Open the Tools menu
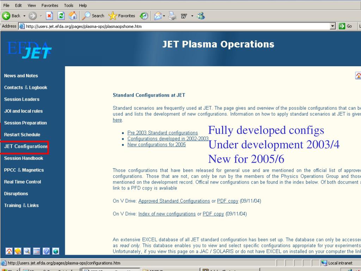 (68, 5)
